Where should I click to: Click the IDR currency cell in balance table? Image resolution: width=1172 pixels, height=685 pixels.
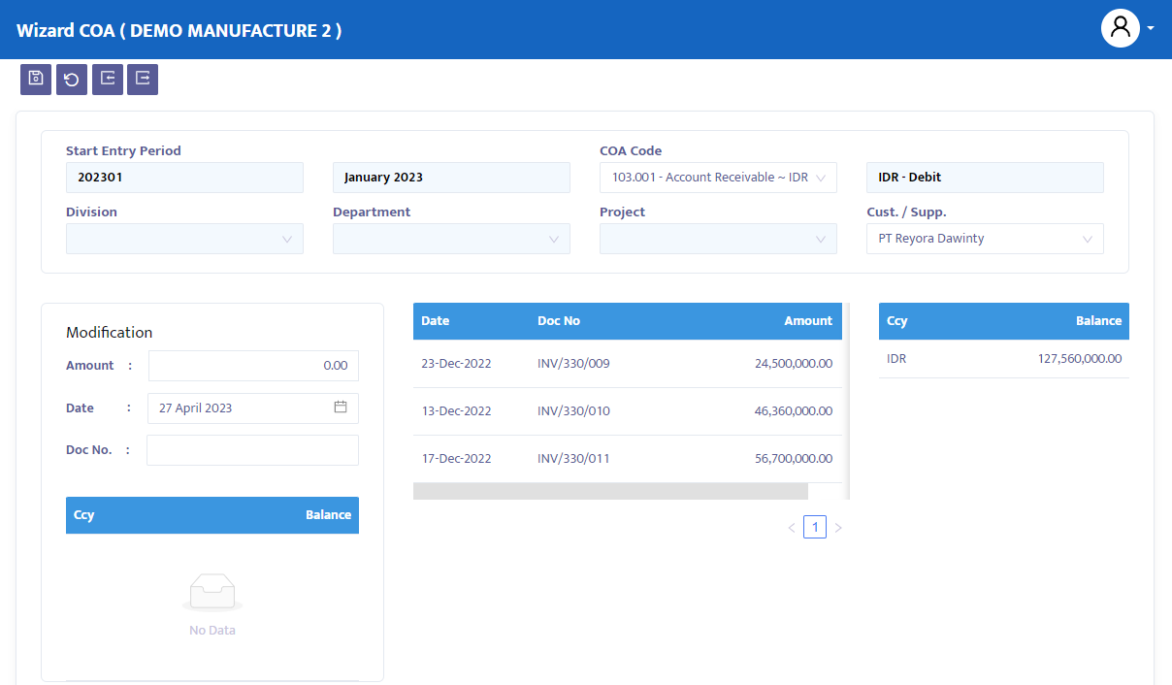[x=896, y=359]
